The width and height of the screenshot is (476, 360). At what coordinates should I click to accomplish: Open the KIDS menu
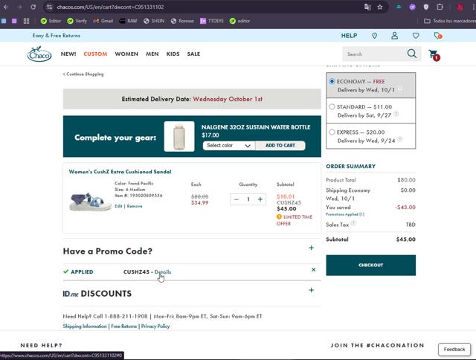point(173,54)
